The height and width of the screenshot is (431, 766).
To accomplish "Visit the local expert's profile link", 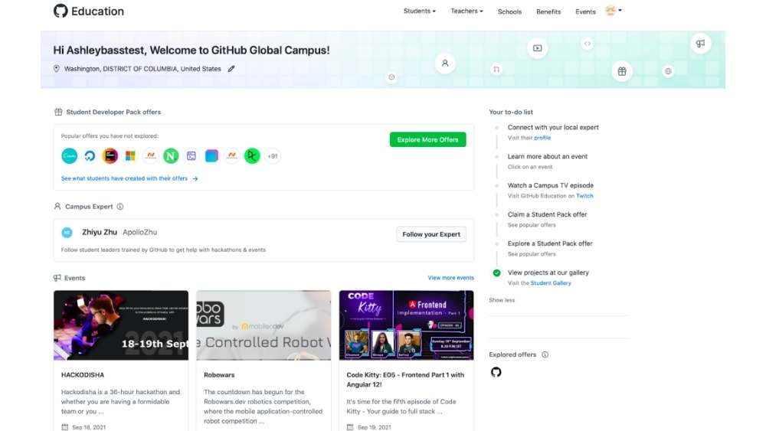I will pyautogui.click(x=542, y=138).
